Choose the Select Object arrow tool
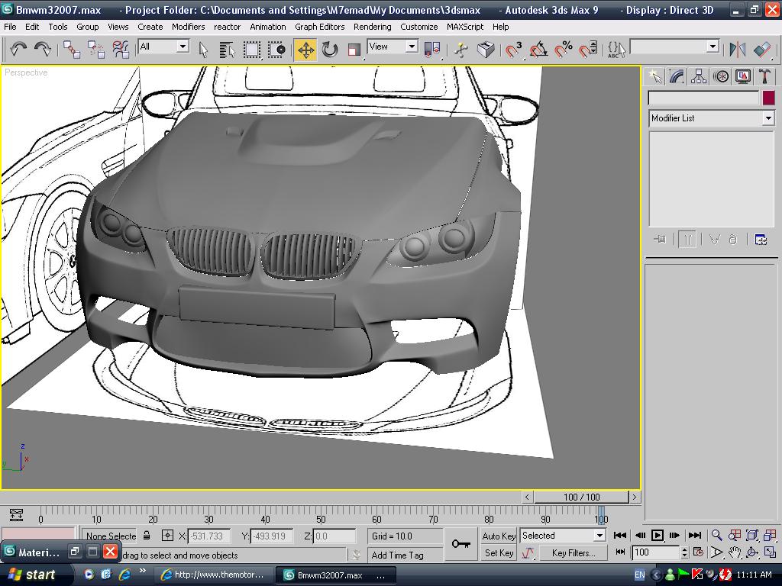Screen dimensions: 782x586 [203, 50]
